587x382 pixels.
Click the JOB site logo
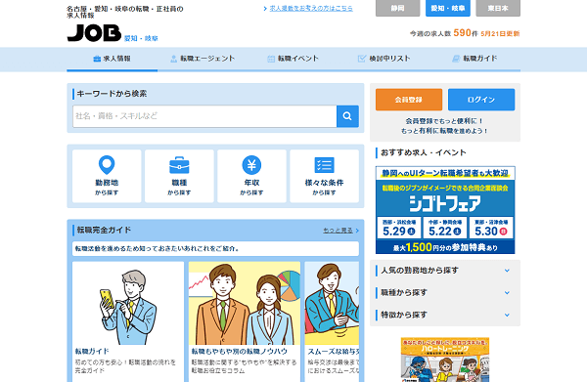[x=94, y=33]
